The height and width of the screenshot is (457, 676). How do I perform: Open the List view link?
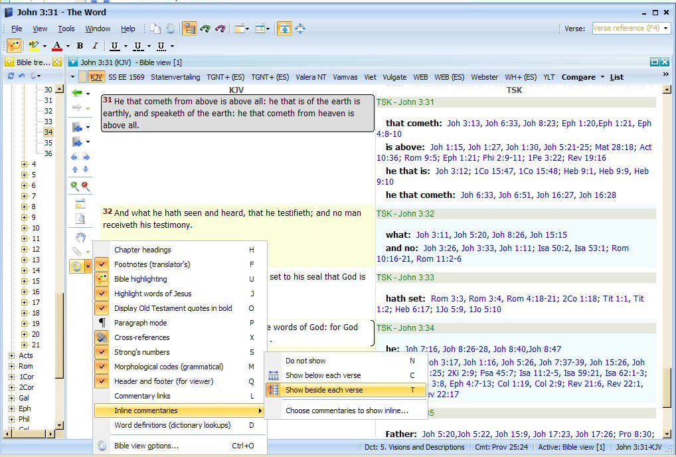click(x=616, y=77)
